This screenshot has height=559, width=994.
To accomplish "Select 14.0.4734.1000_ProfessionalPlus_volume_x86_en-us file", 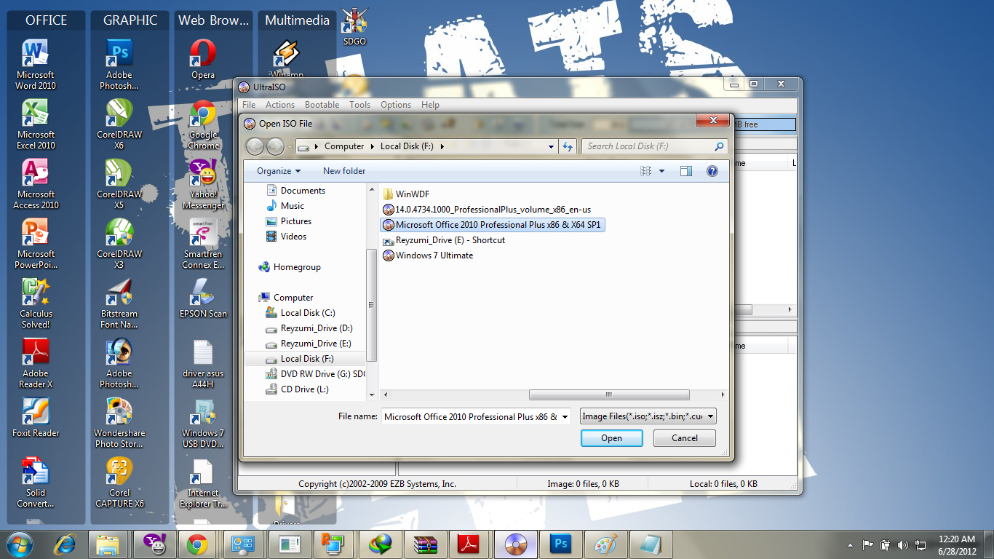I will [487, 210].
